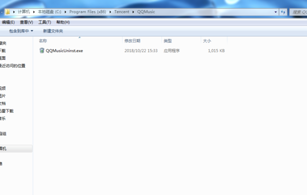
Task: Open 迅雷下载 in the sidebar
Action: point(7,111)
